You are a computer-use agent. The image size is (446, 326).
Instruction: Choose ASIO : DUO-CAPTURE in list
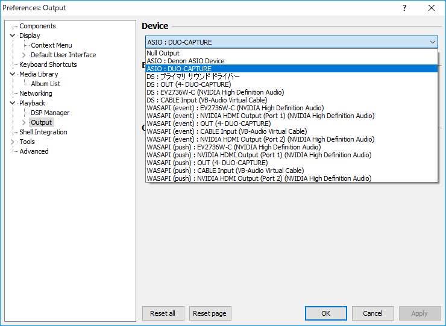coord(292,69)
